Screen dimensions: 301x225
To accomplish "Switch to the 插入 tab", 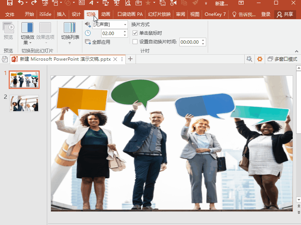I will [62, 14].
